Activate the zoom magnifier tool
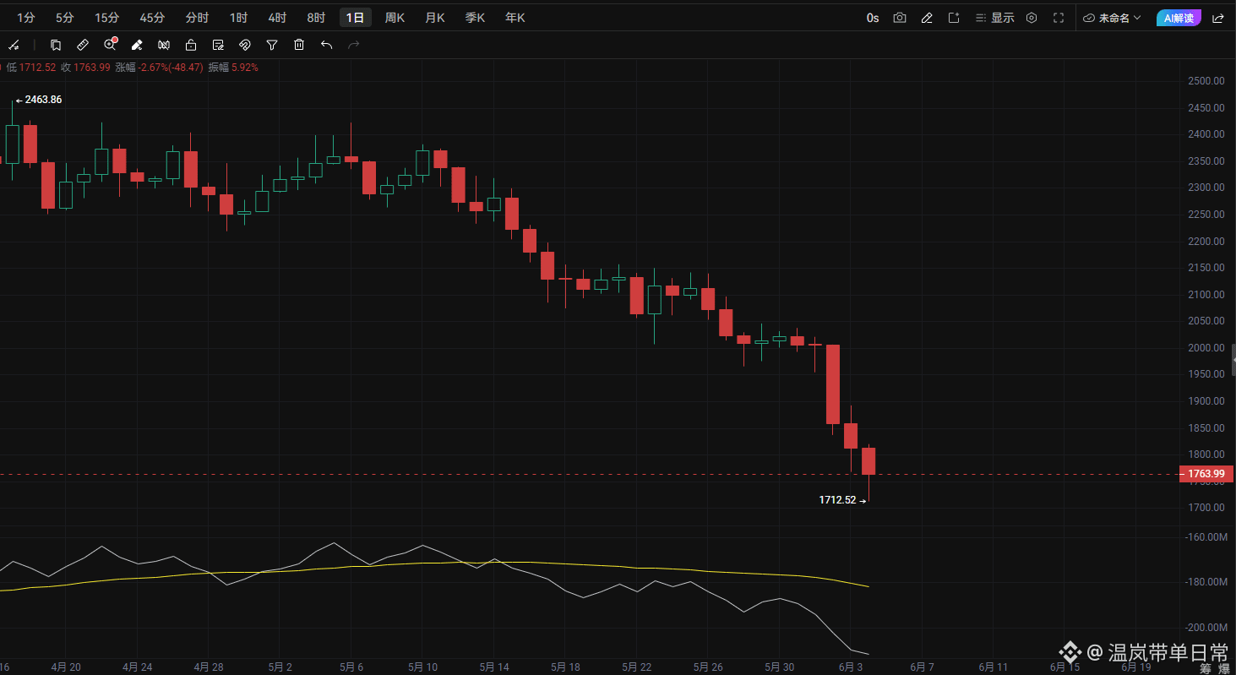The width and height of the screenshot is (1236, 675). pyautogui.click(x=110, y=45)
